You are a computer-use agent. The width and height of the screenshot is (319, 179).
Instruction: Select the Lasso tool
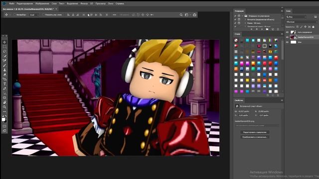pyautogui.click(x=4, y=51)
